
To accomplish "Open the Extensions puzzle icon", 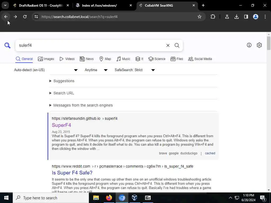I will coord(213,17).
